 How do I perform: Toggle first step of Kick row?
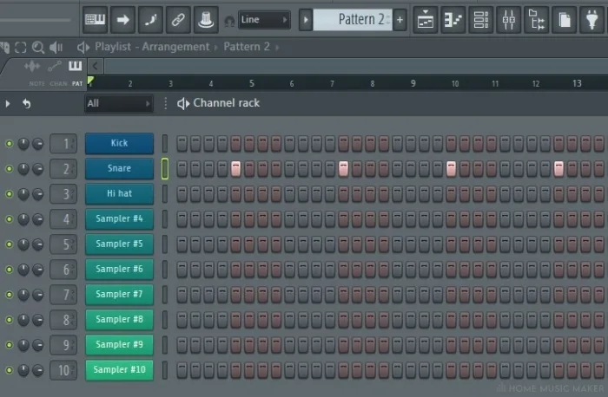click(182, 144)
